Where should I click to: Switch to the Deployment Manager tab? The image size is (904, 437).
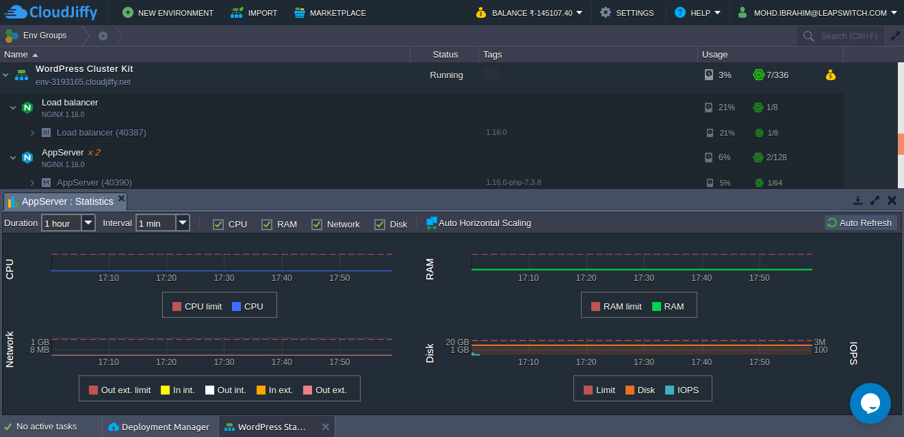coord(159,427)
